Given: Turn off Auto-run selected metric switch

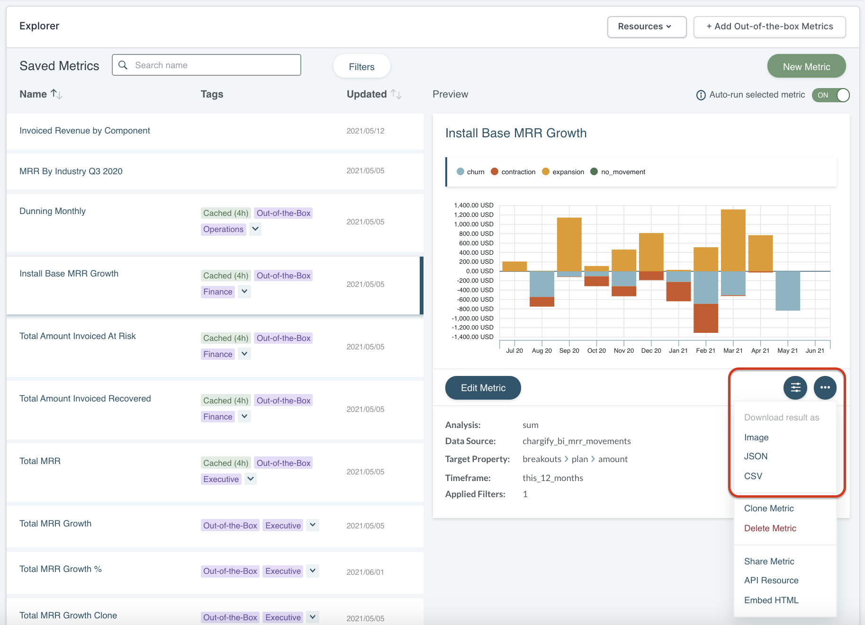Looking at the screenshot, I should (830, 95).
